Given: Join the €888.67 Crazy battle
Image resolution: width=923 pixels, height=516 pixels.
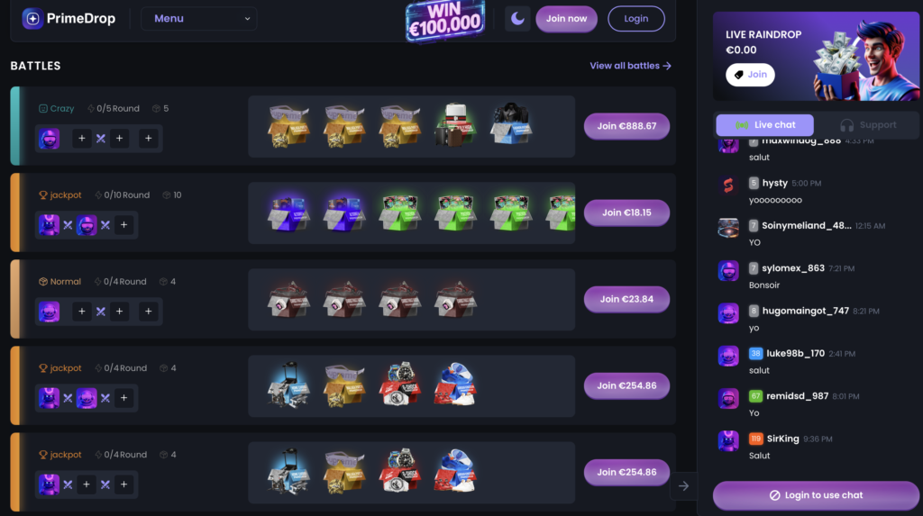Looking at the screenshot, I should (x=626, y=126).
